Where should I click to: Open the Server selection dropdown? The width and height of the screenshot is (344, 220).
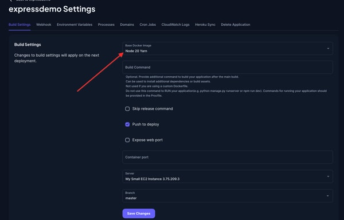pyautogui.click(x=228, y=176)
